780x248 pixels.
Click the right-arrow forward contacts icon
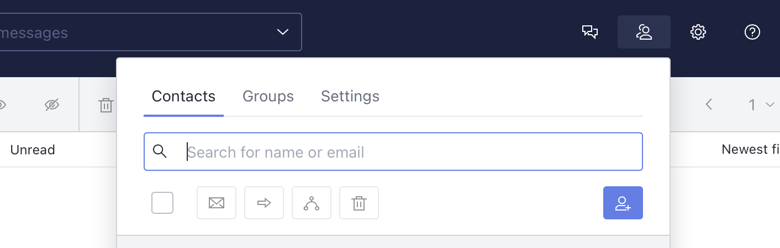tap(264, 203)
